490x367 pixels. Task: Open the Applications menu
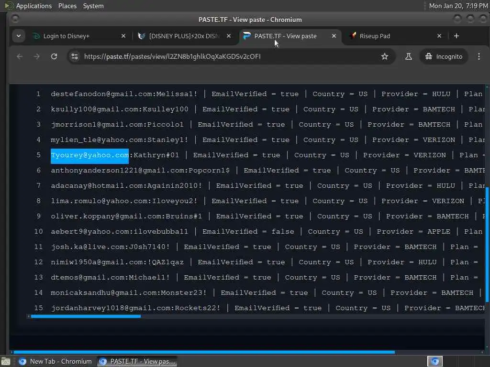click(x=34, y=6)
